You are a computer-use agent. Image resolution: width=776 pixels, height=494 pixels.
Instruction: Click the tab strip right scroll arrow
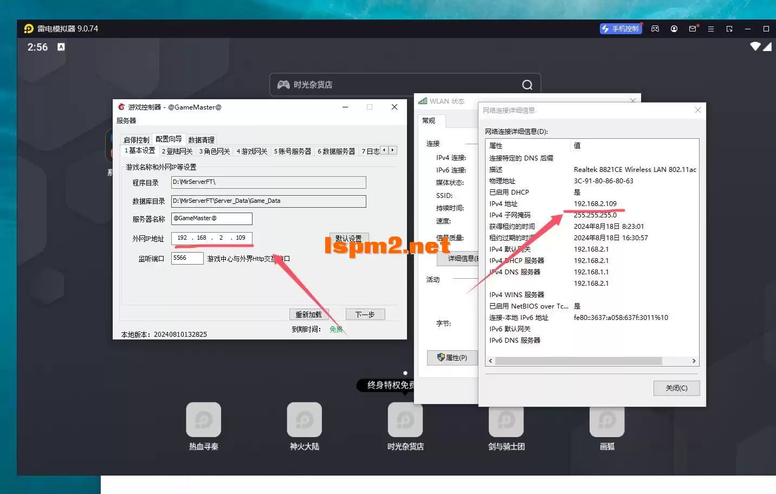pyautogui.click(x=393, y=150)
